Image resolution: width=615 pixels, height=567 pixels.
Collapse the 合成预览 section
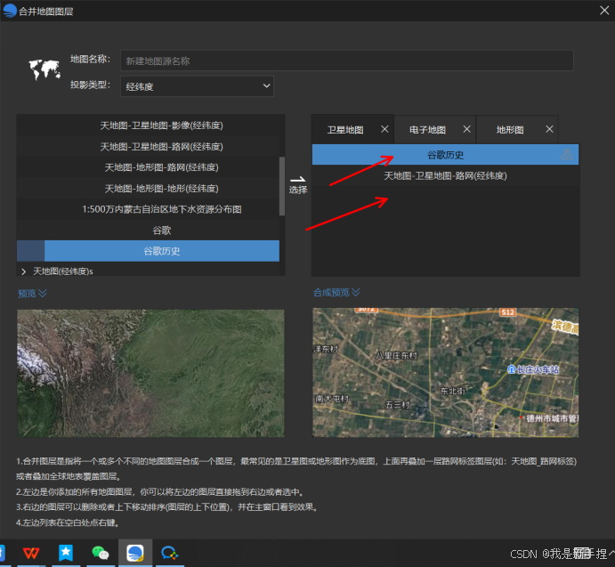tap(336, 292)
